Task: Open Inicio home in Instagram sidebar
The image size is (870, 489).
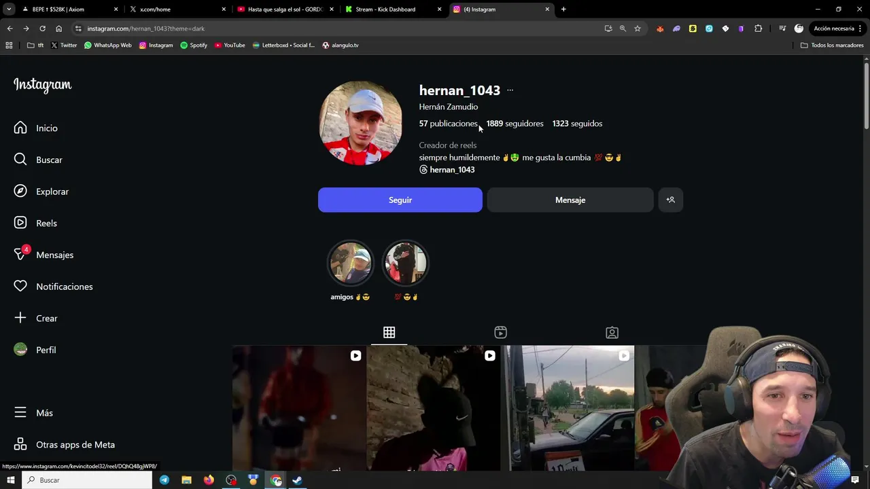Action: coord(35,128)
